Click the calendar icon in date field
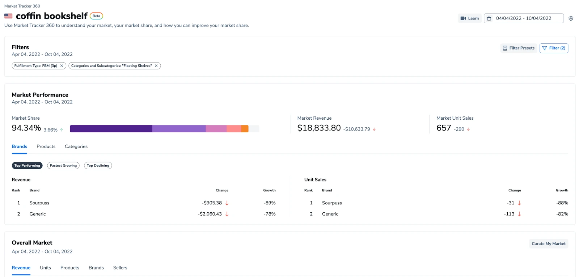Image resolution: width=579 pixels, height=277 pixels. (489, 18)
